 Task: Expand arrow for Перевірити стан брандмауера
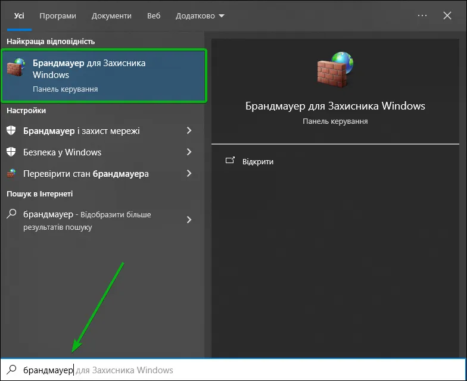pyautogui.click(x=189, y=173)
